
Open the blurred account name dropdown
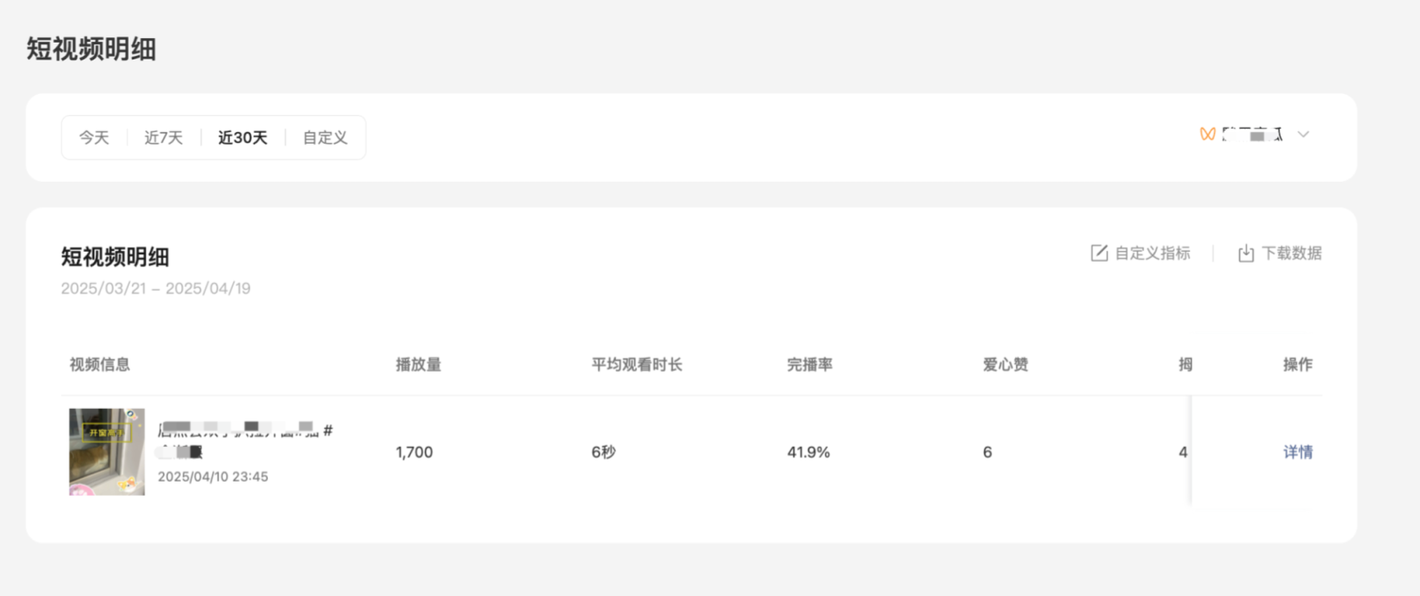(1252, 135)
